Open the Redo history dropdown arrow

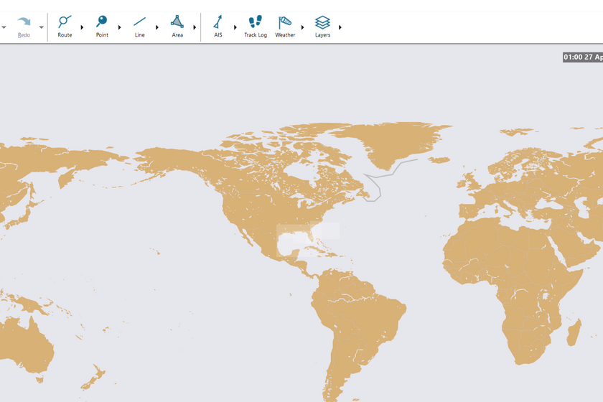click(41, 27)
